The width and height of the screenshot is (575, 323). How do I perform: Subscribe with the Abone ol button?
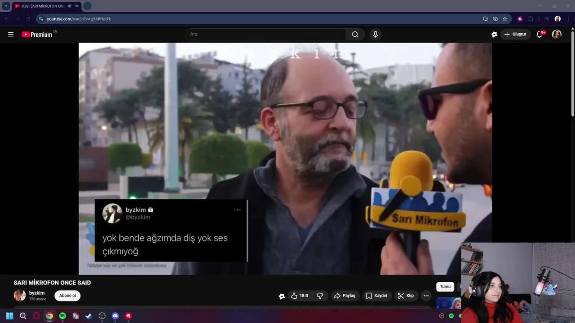[x=67, y=296]
